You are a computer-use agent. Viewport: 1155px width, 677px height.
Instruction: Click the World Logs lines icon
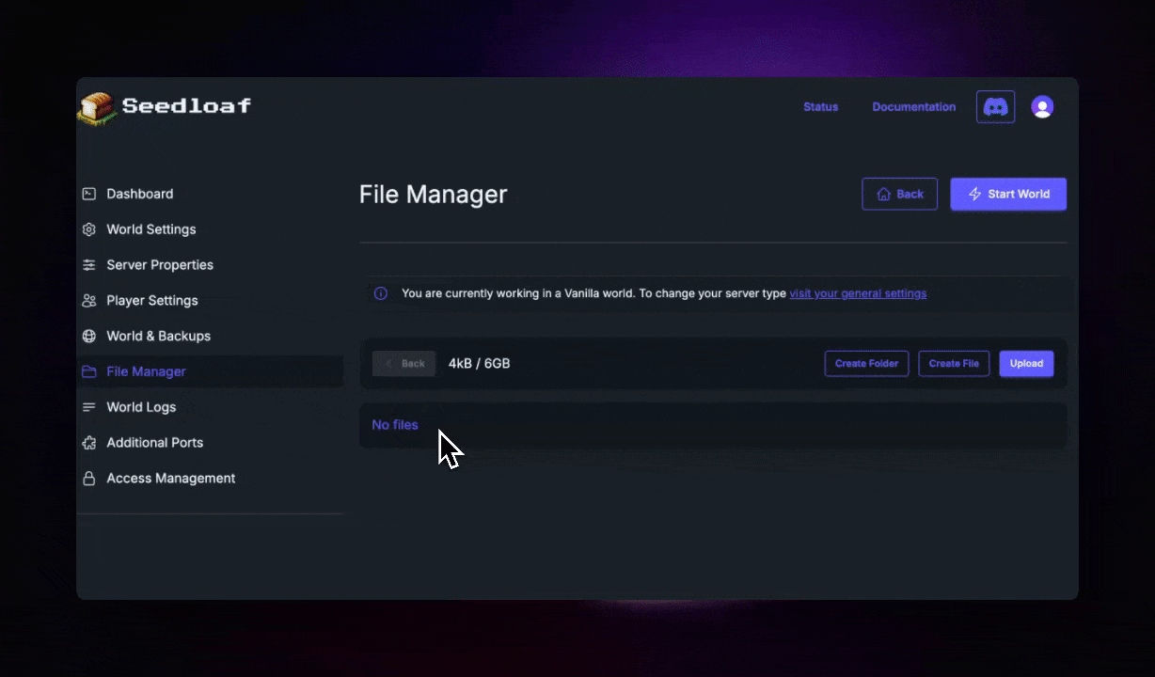(x=89, y=407)
